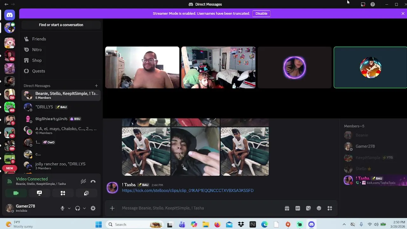Open Friends tab
Image resolution: width=407 pixels, height=229 pixels.
pyautogui.click(x=61, y=39)
